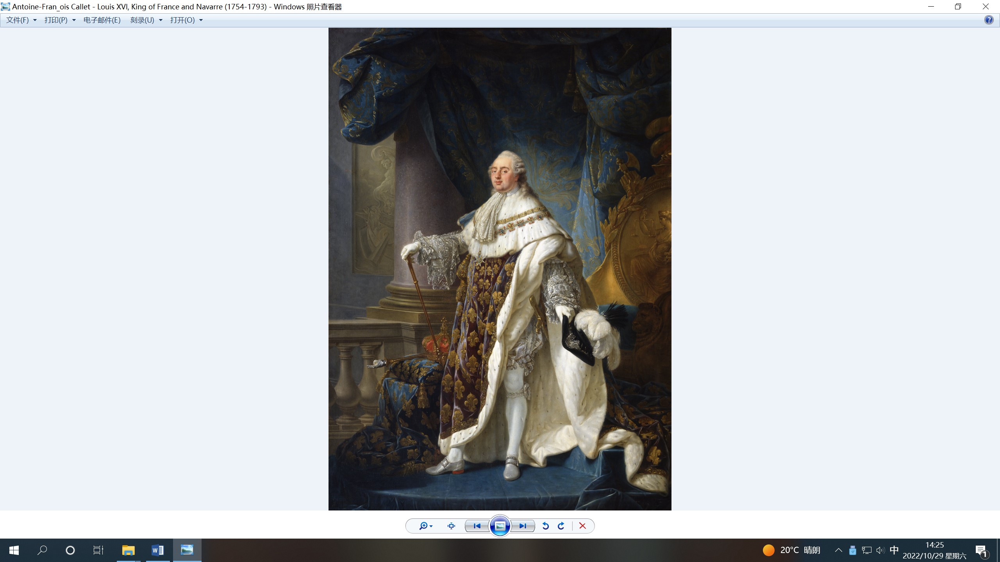The height and width of the screenshot is (562, 1000).
Task: Click the actual size fit icon
Action: pos(451,526)
